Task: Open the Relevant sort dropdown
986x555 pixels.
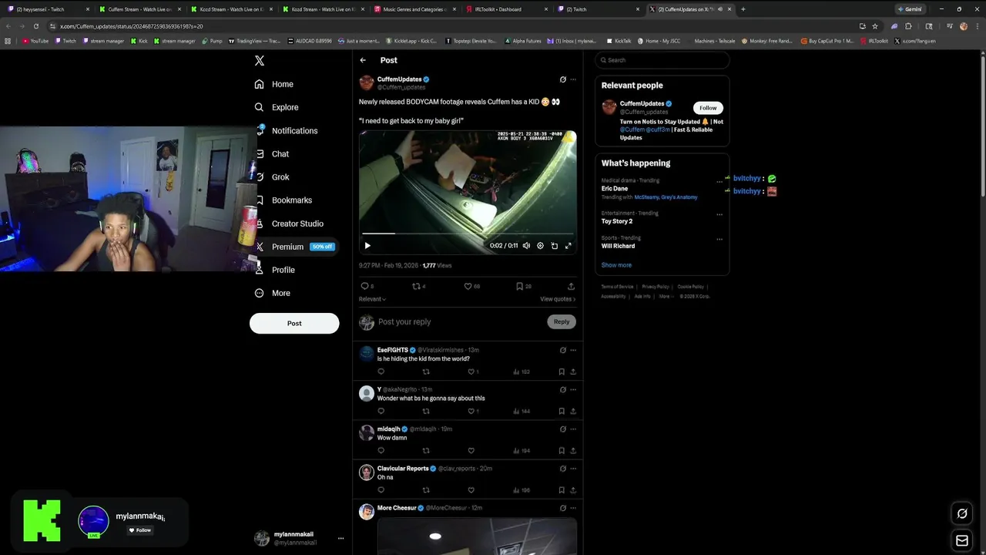Action: pos(372,299)
